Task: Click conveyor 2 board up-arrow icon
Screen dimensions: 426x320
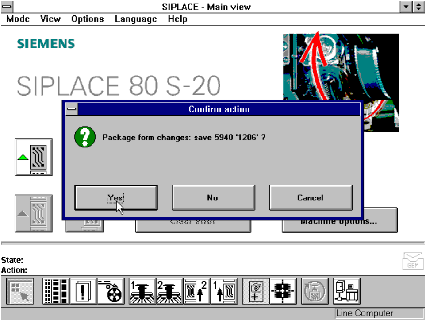Action: coord(197,291)
